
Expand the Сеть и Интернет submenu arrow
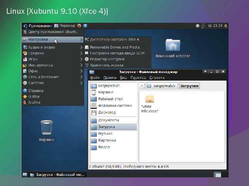pos(81,77)
